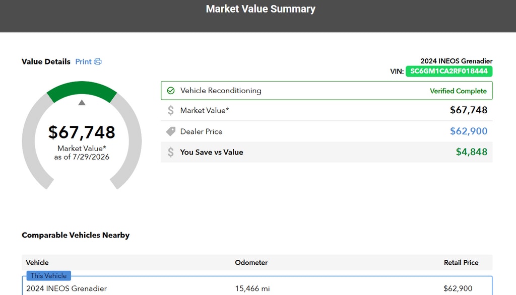Viewport: 516px width, 295px height.
Task: Click the Market Value Summary header title
Action: click(x=261, y=9)
